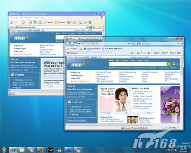Open the View menu in the IE6 window
Image resolution: width=191 pixels, height=153 pixels.
21,18
